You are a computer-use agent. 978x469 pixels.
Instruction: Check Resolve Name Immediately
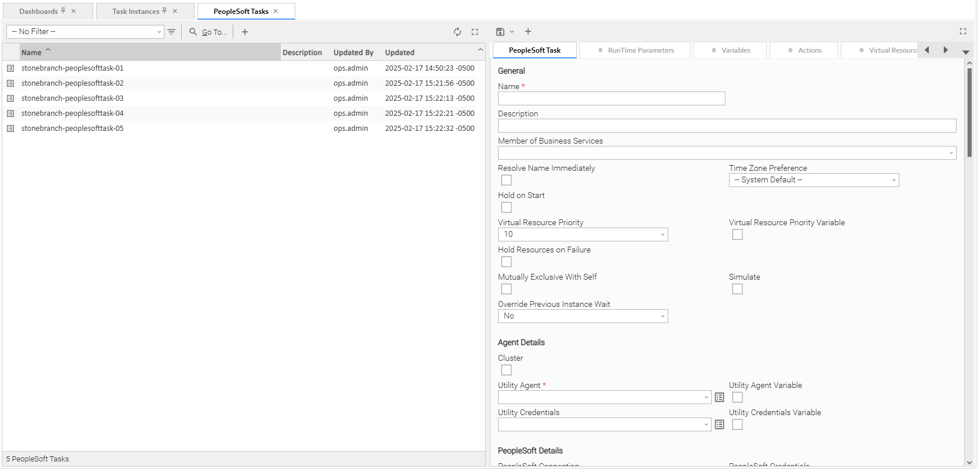pos(507,180)
